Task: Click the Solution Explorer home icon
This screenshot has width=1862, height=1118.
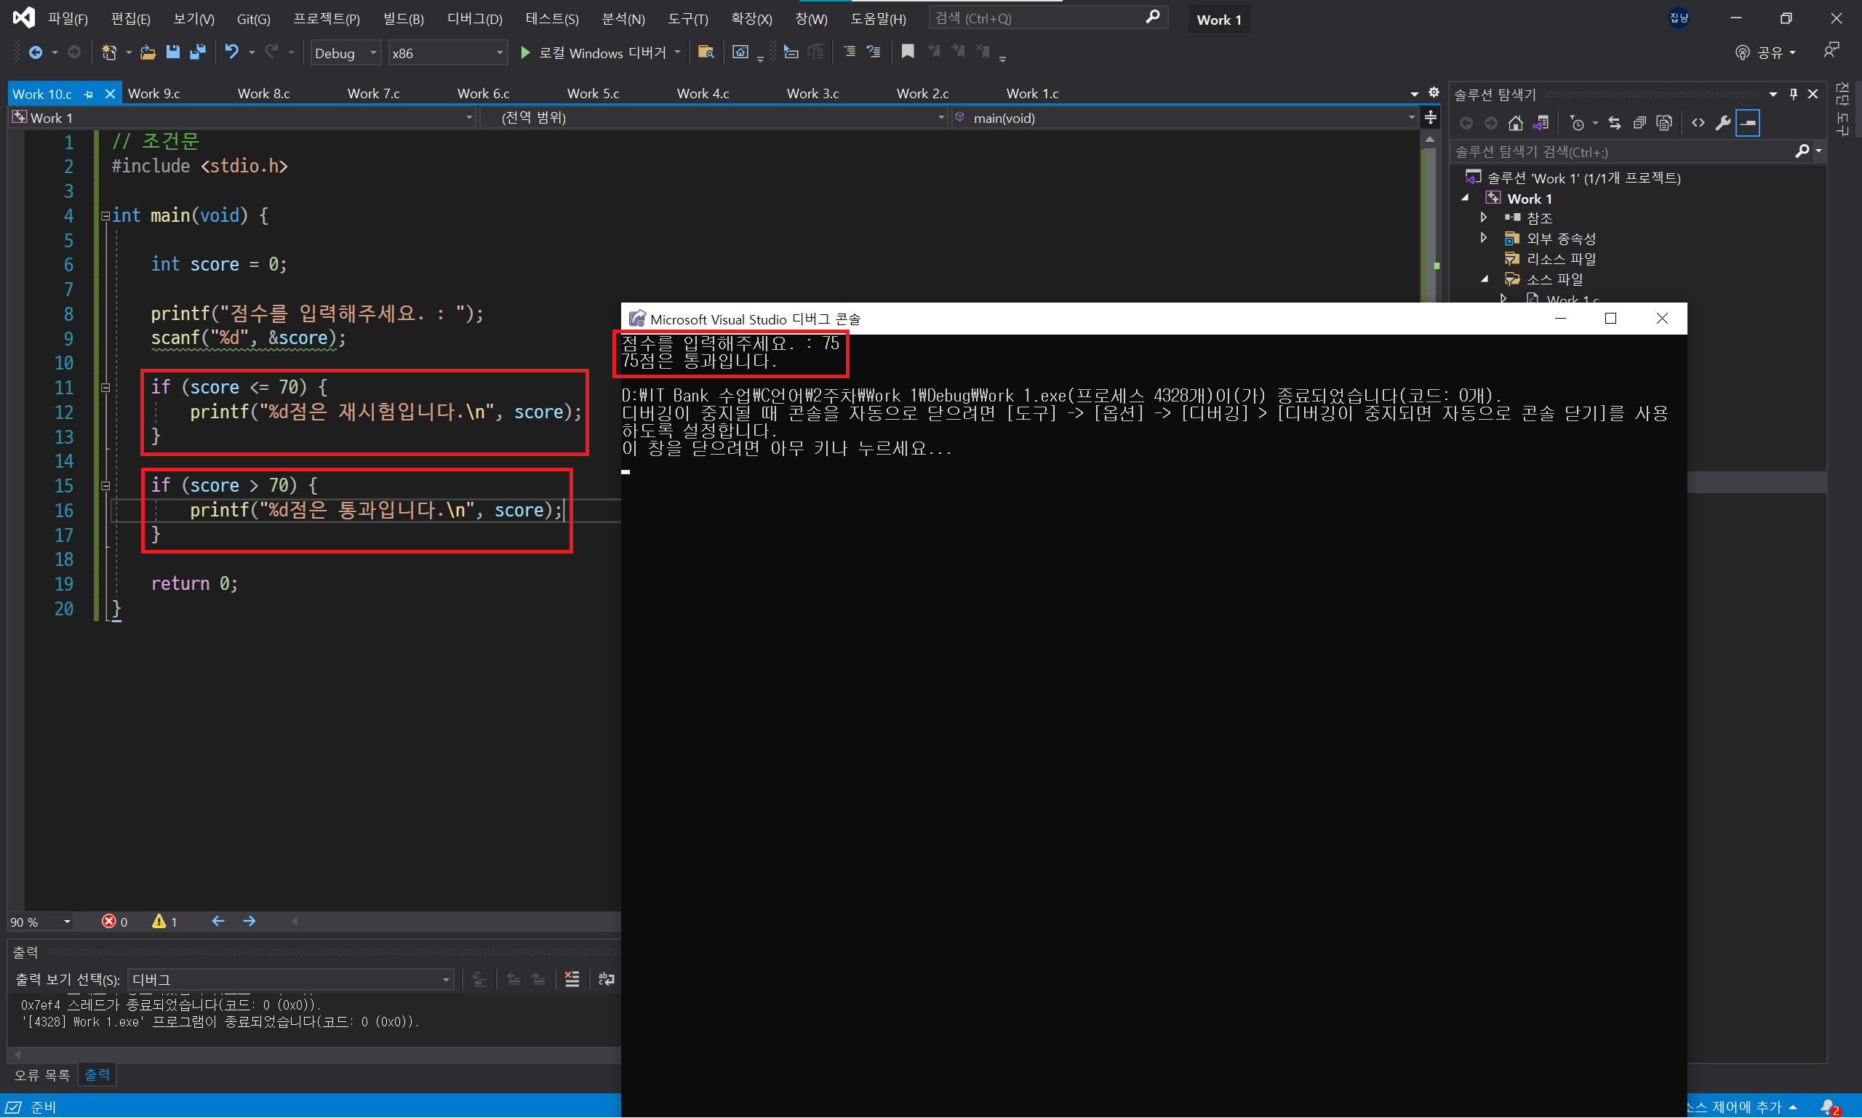Action: tap(1516, 123)
